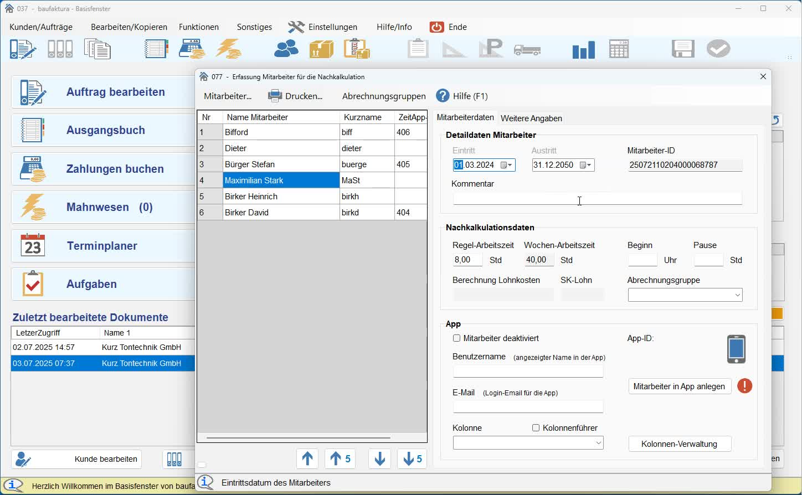Open the statistics bar chart icon

583,50
